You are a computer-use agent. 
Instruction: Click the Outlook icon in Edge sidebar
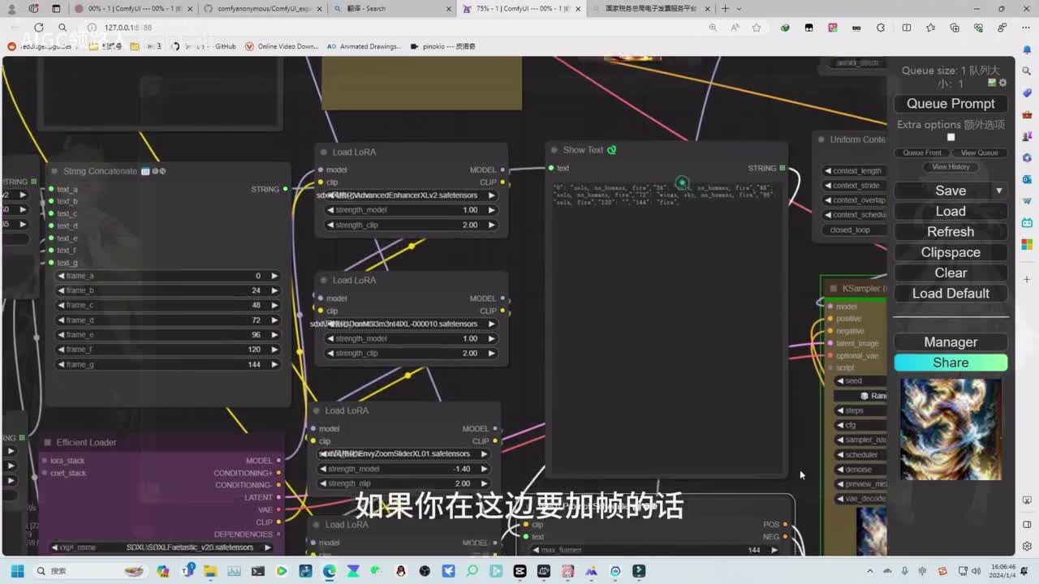pos(1027,179)
